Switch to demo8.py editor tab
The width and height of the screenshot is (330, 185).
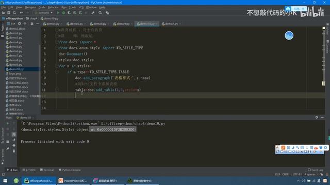[100, 24]
